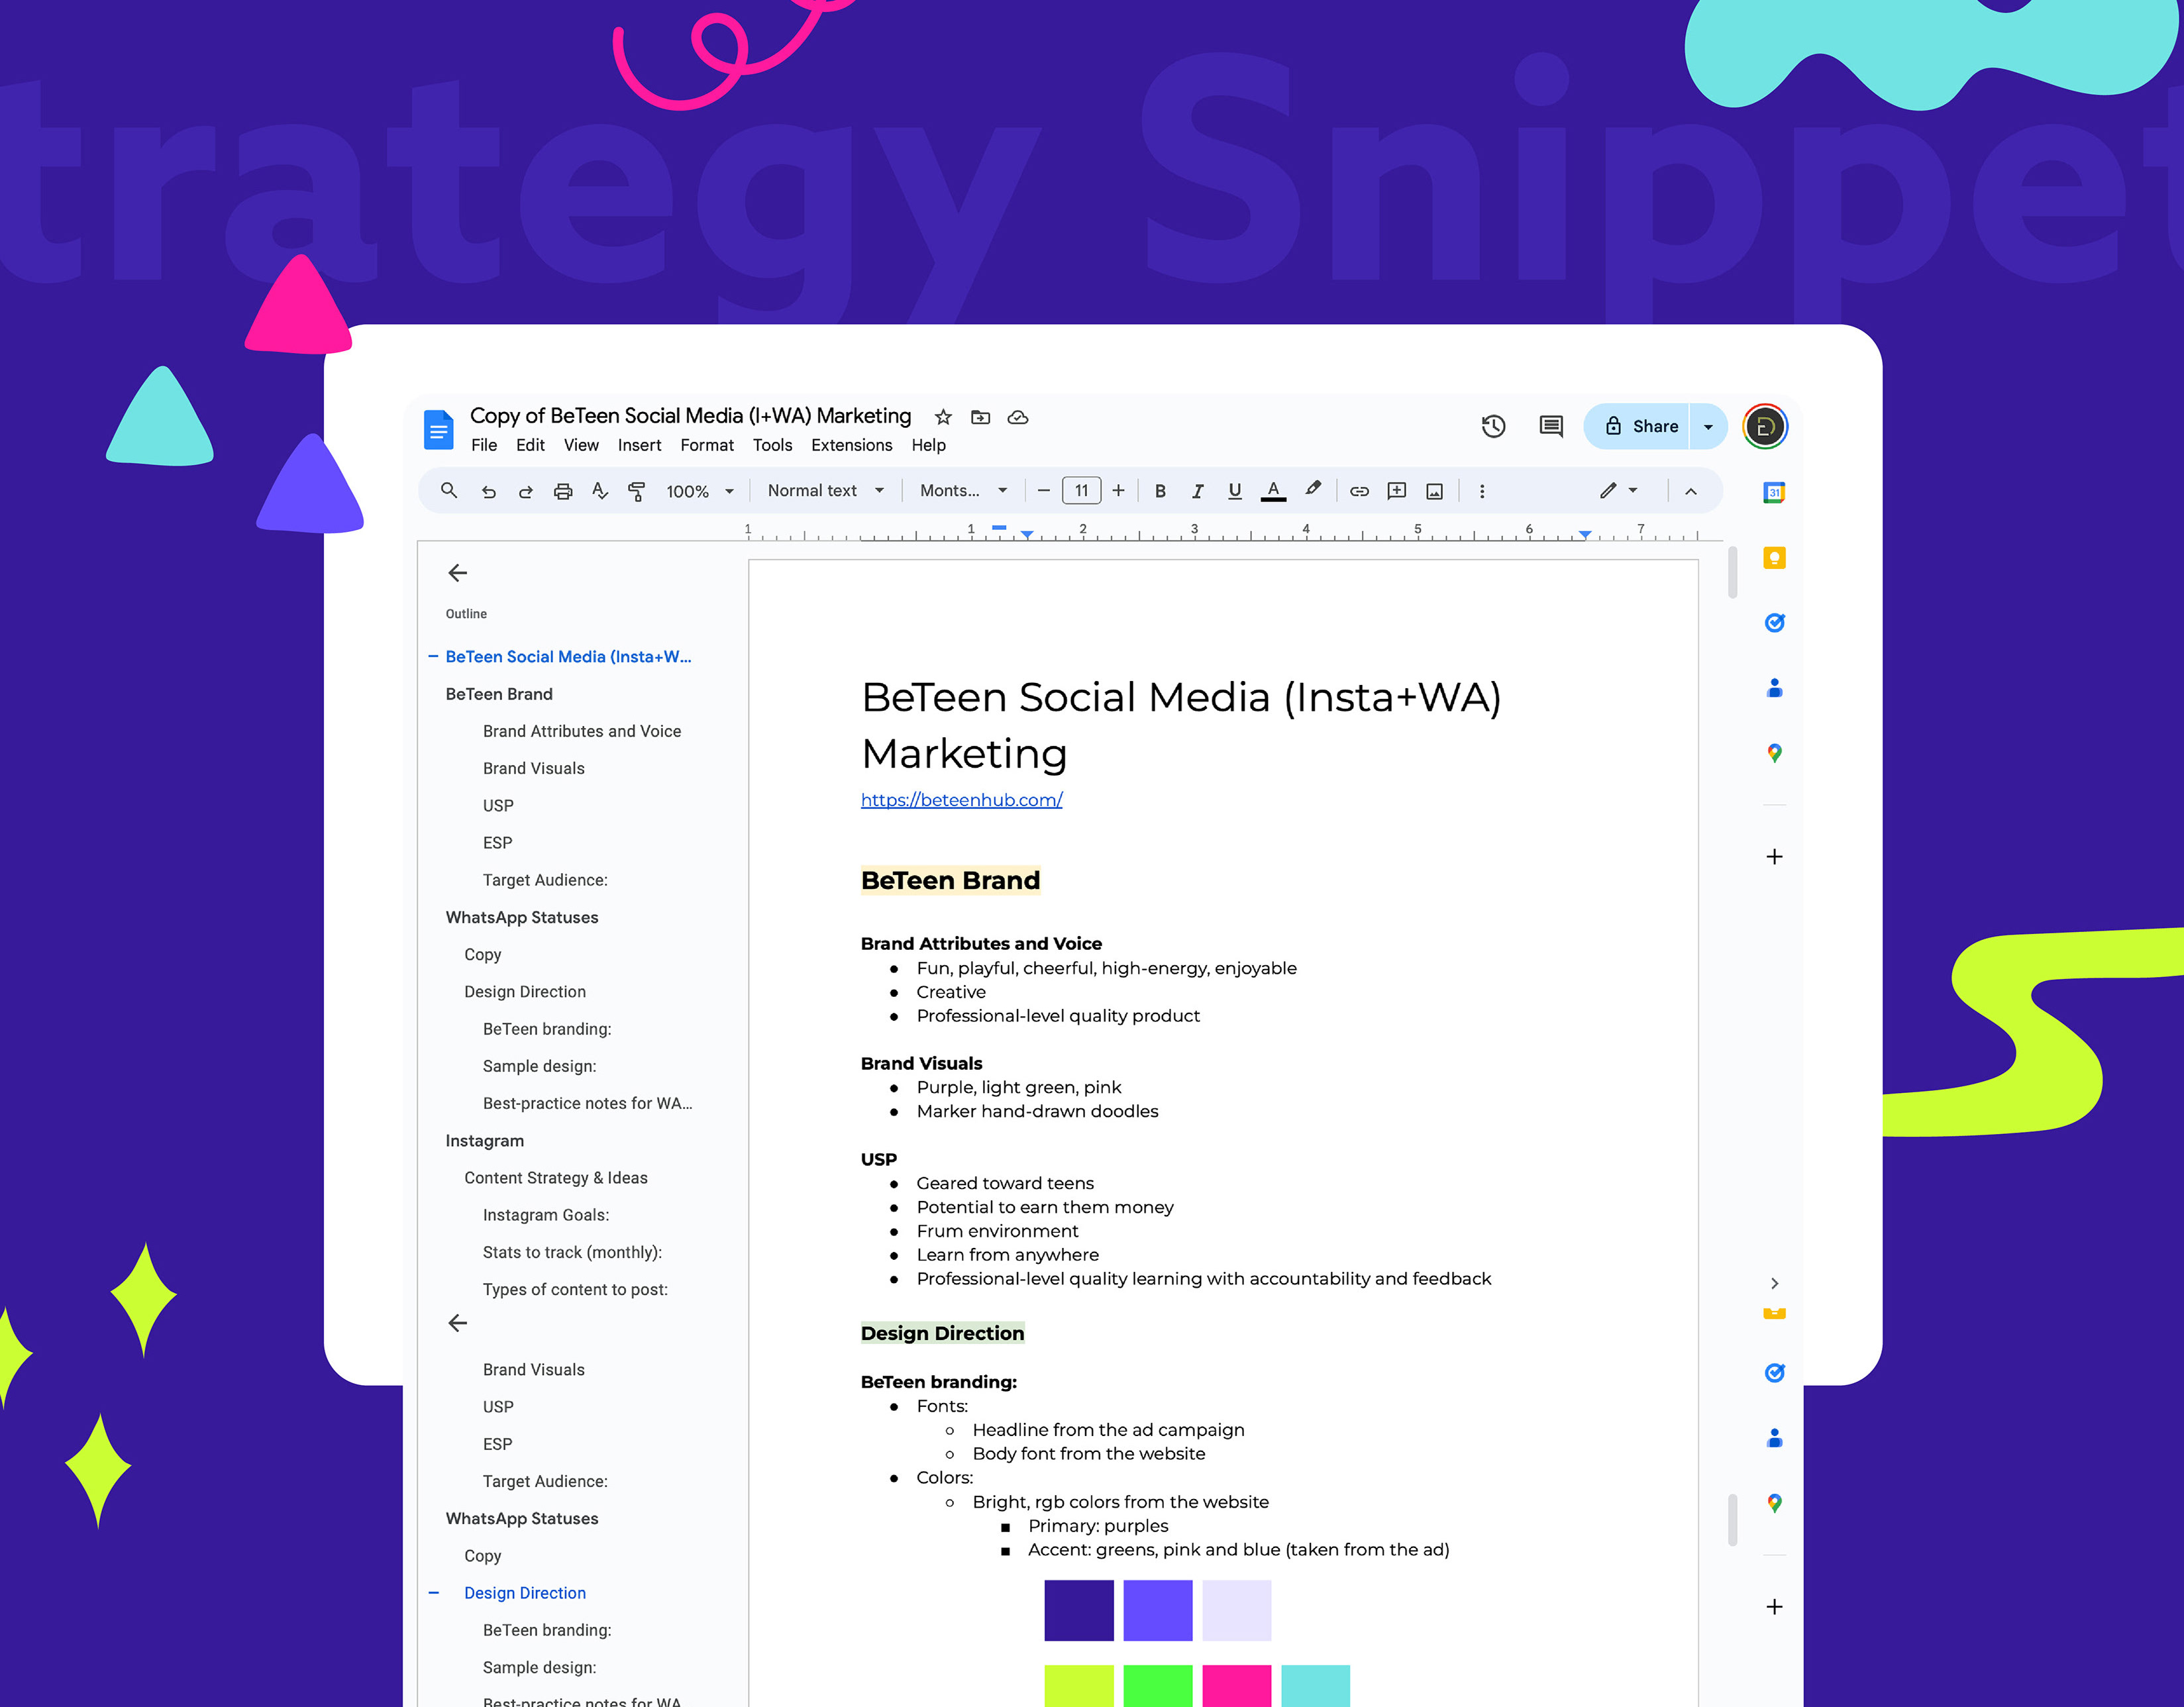The width and height of the screenshot is (2184, 1707).
Task: Click the upper add-ons plus icon
Action: (1774, 856)
